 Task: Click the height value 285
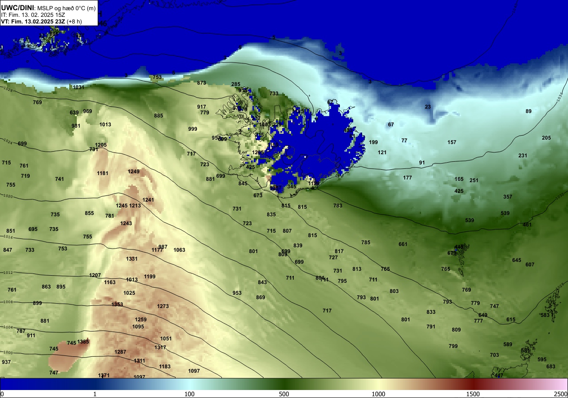click(236, 84)
